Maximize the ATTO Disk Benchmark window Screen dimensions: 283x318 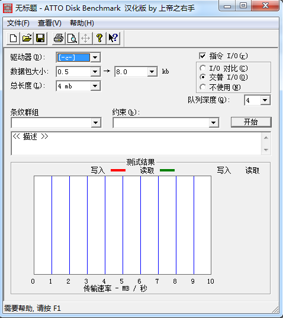click(x=243, y=6)
